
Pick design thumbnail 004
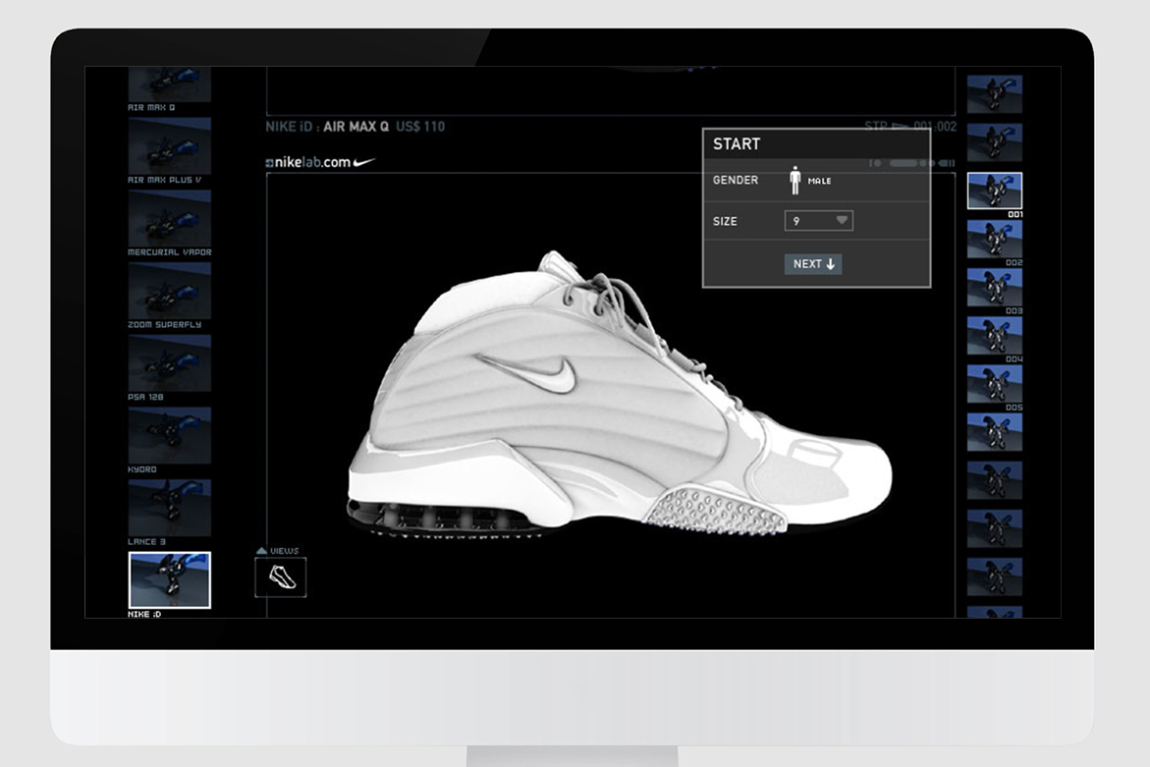995,336
